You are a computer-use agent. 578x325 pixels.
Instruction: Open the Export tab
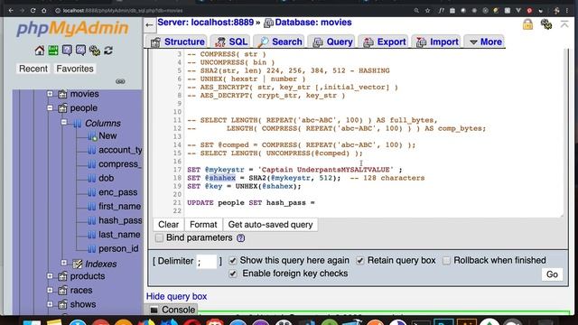[x=384, y=42]
